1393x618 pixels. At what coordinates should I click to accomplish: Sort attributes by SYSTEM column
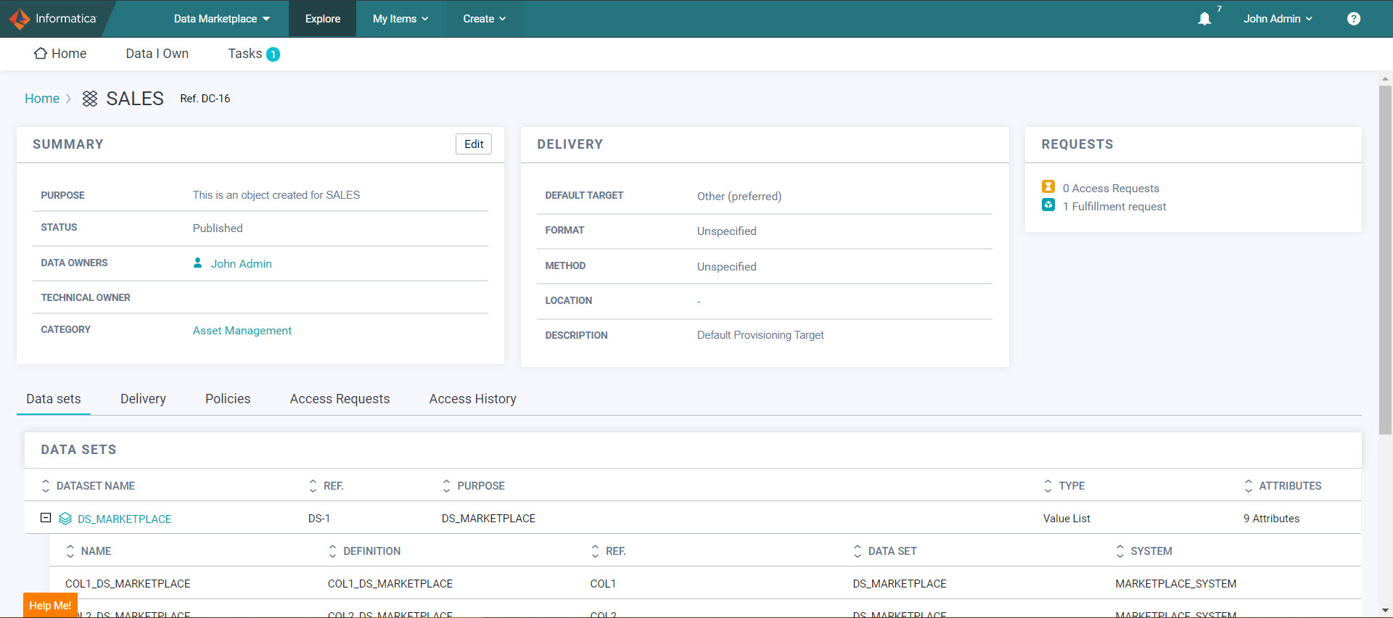[x=1119, y=551]
